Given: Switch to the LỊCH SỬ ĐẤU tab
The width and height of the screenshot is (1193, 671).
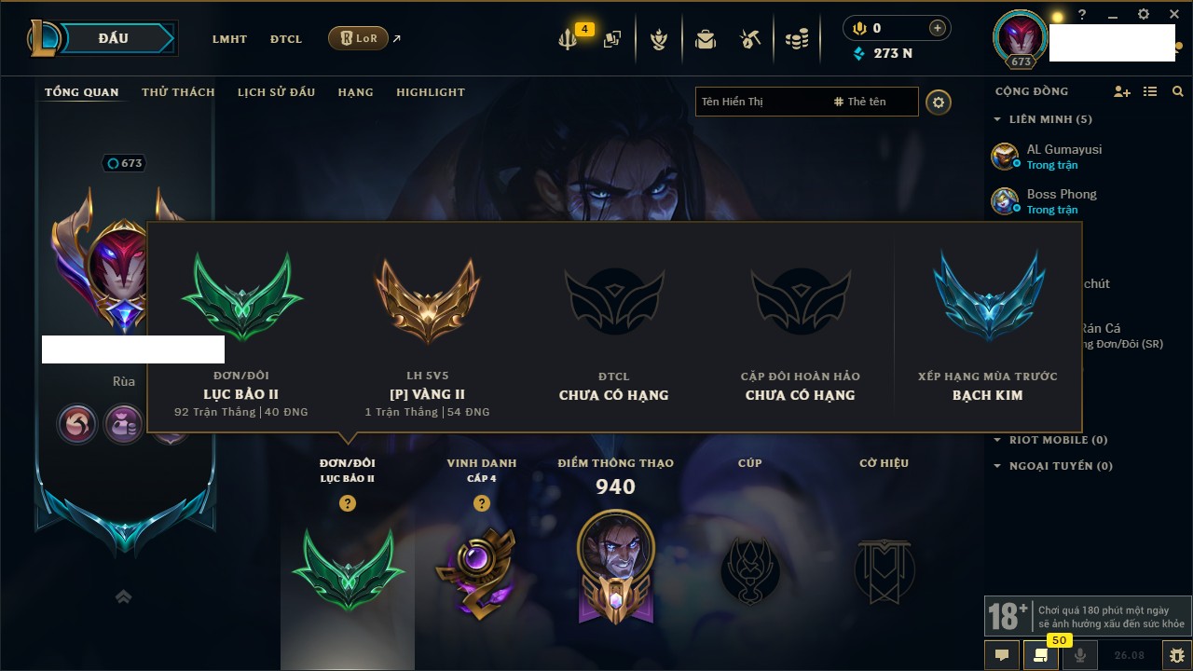Looking at the screenshot, I should (276, 92).
